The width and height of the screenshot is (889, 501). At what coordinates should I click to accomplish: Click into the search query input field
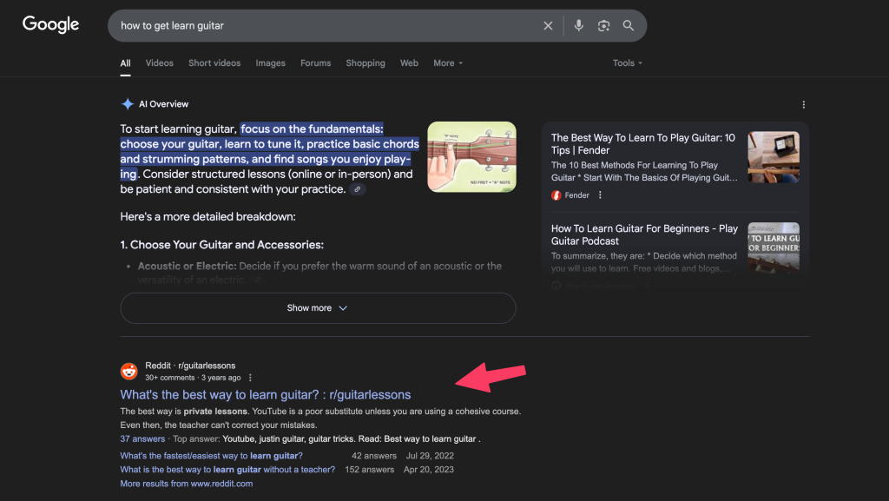point(321,26)
